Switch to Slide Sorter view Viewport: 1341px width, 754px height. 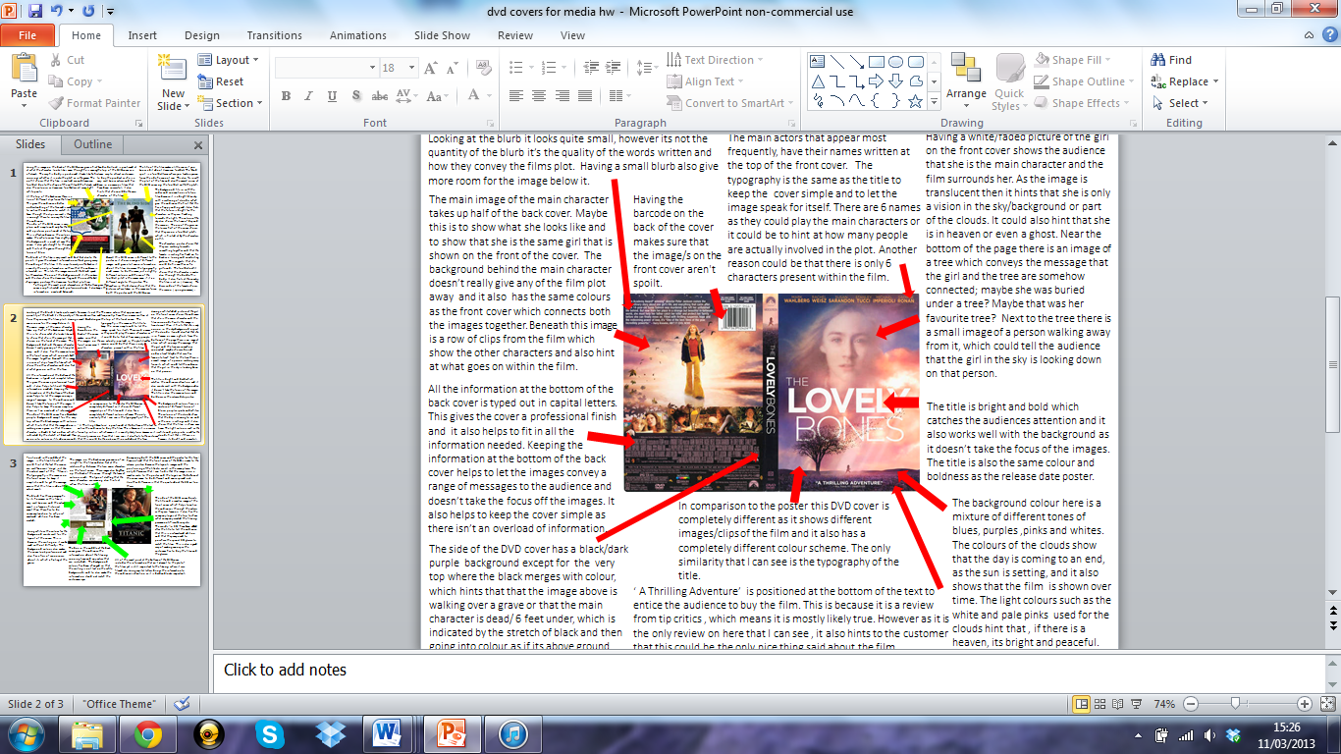[1100, 704]
